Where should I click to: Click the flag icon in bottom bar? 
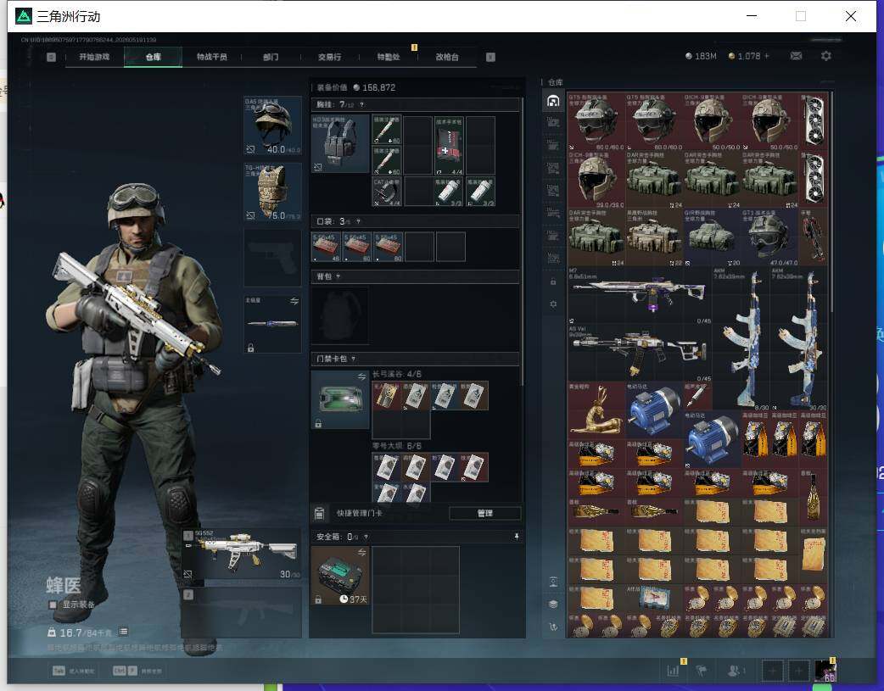pyautogui.click(x=702, y=671)
